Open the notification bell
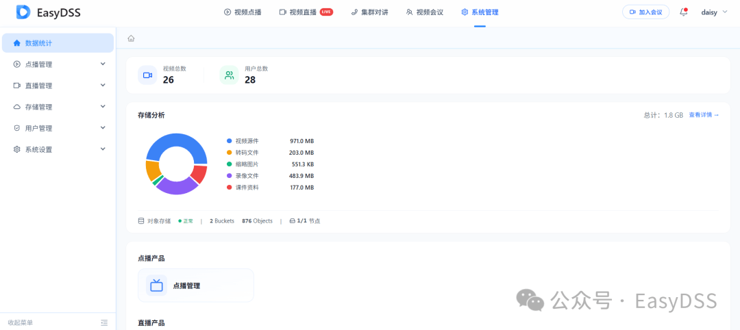This screenshot has height=330, width=740. 683,12
